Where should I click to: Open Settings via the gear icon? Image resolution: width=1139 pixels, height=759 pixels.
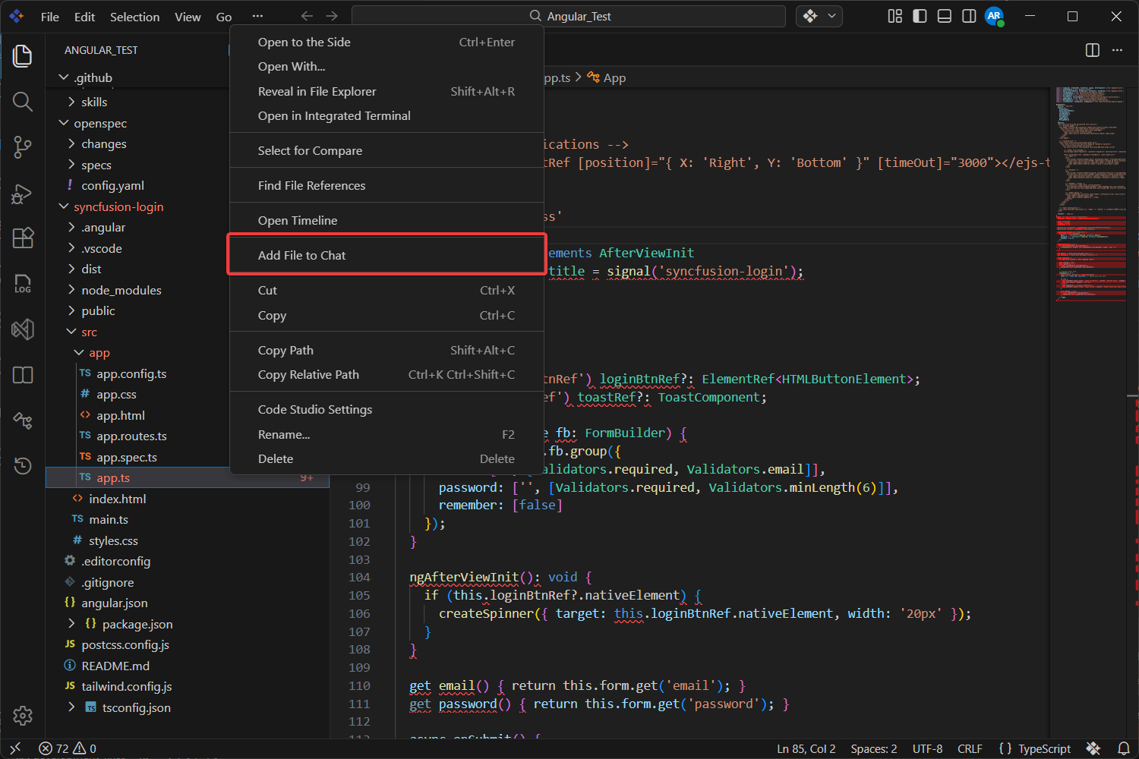click(x=23, y=716)
